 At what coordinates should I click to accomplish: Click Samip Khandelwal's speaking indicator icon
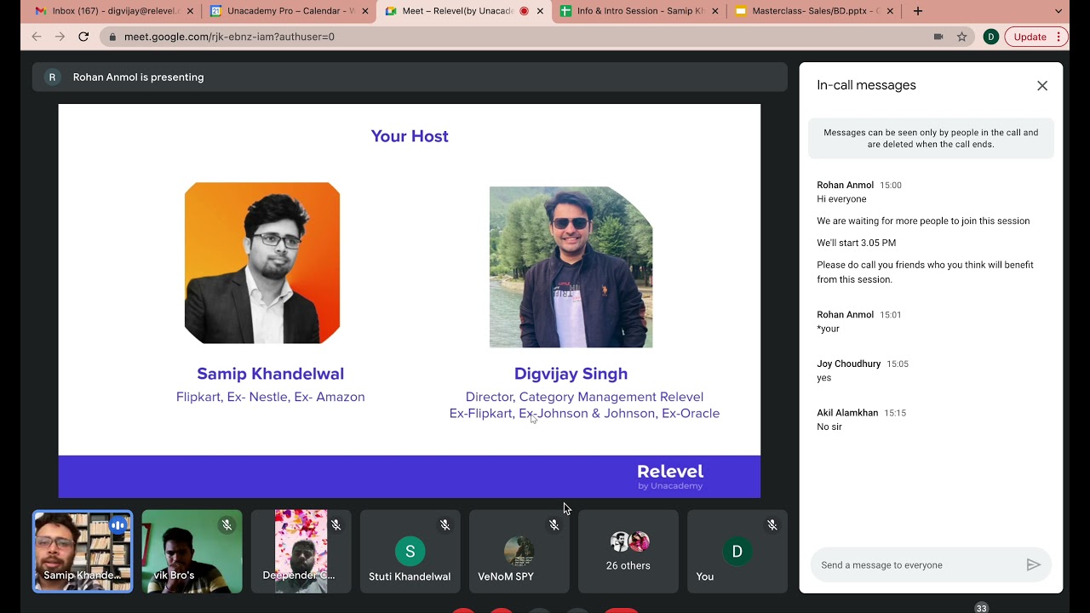pos(118,525)
